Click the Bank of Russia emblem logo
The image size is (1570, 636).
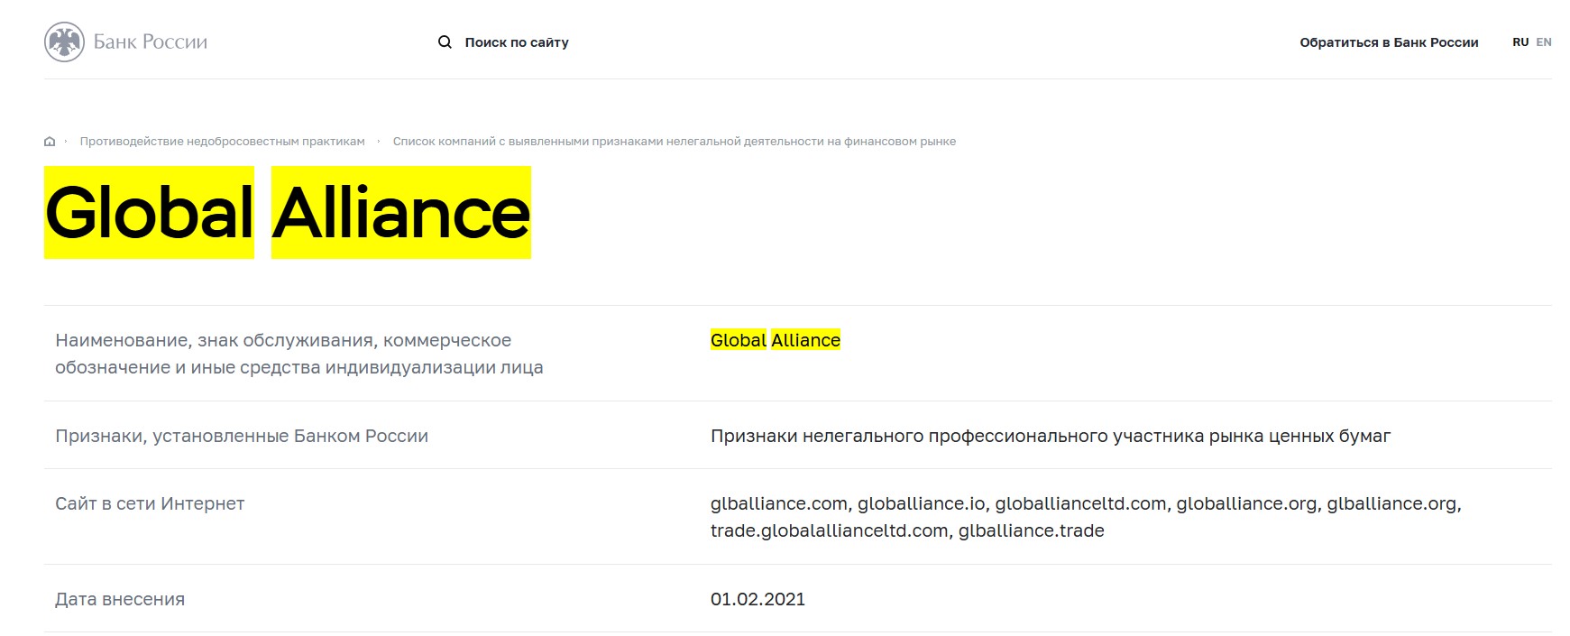[65, 41]
